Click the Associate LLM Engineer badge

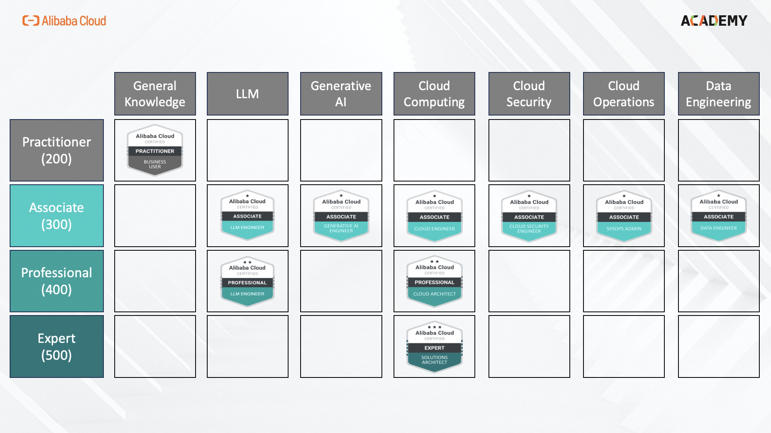click(x=247, y=215)
